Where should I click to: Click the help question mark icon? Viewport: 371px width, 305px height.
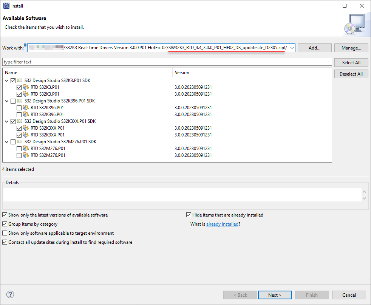point(10,295)
